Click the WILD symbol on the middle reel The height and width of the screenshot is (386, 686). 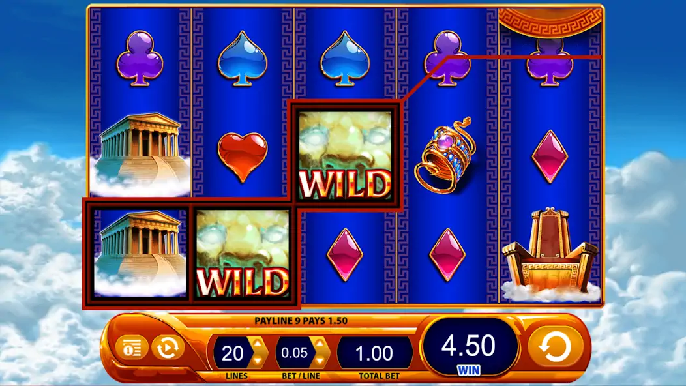click(x=345, y=155)
